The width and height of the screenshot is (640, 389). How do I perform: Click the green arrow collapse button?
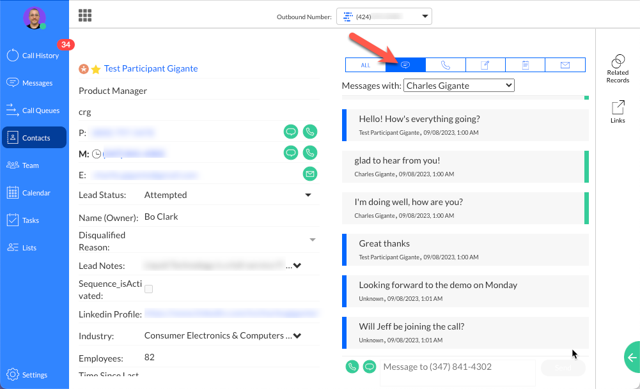tap(632, 358)
